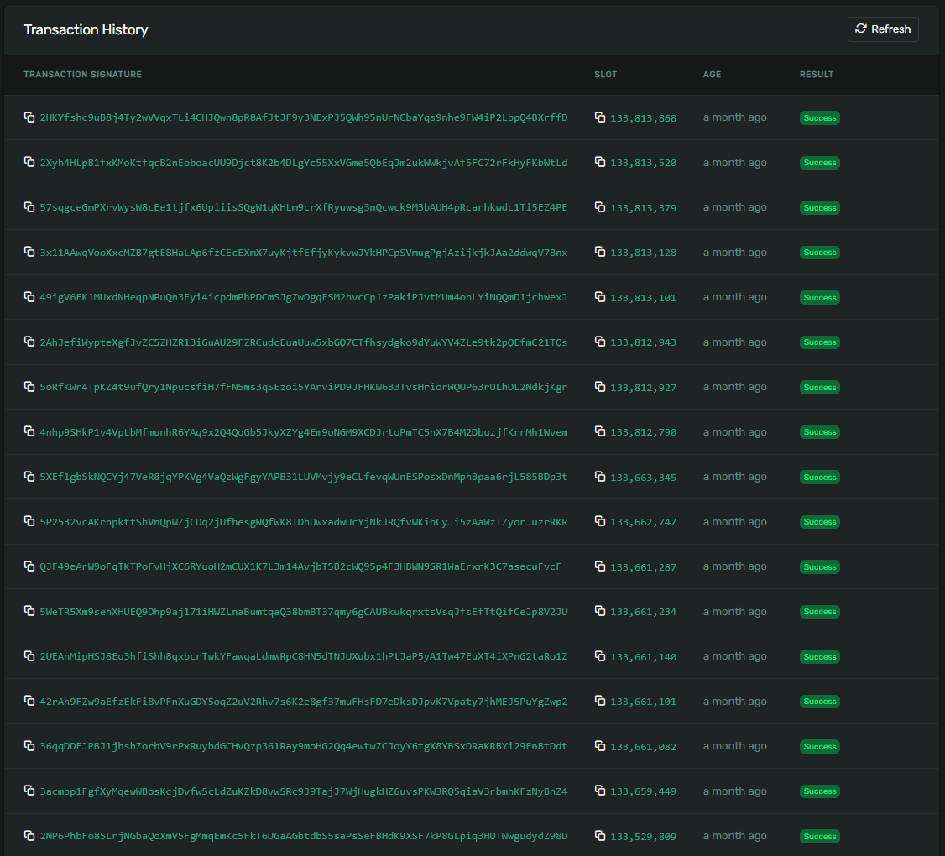Copy signature starting with QJF49eArW9oFq
The image size is (945, 856).
tap(29, 566)
